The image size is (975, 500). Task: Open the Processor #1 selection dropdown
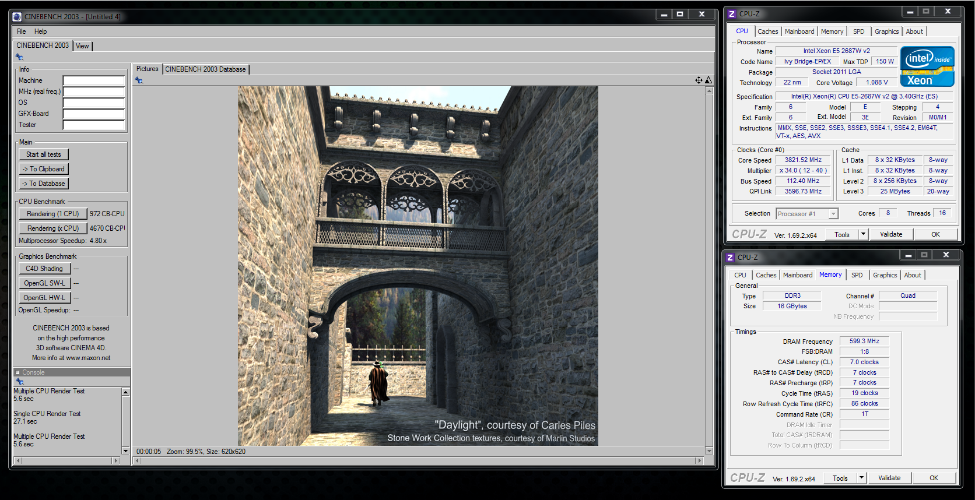click(806, 214)
